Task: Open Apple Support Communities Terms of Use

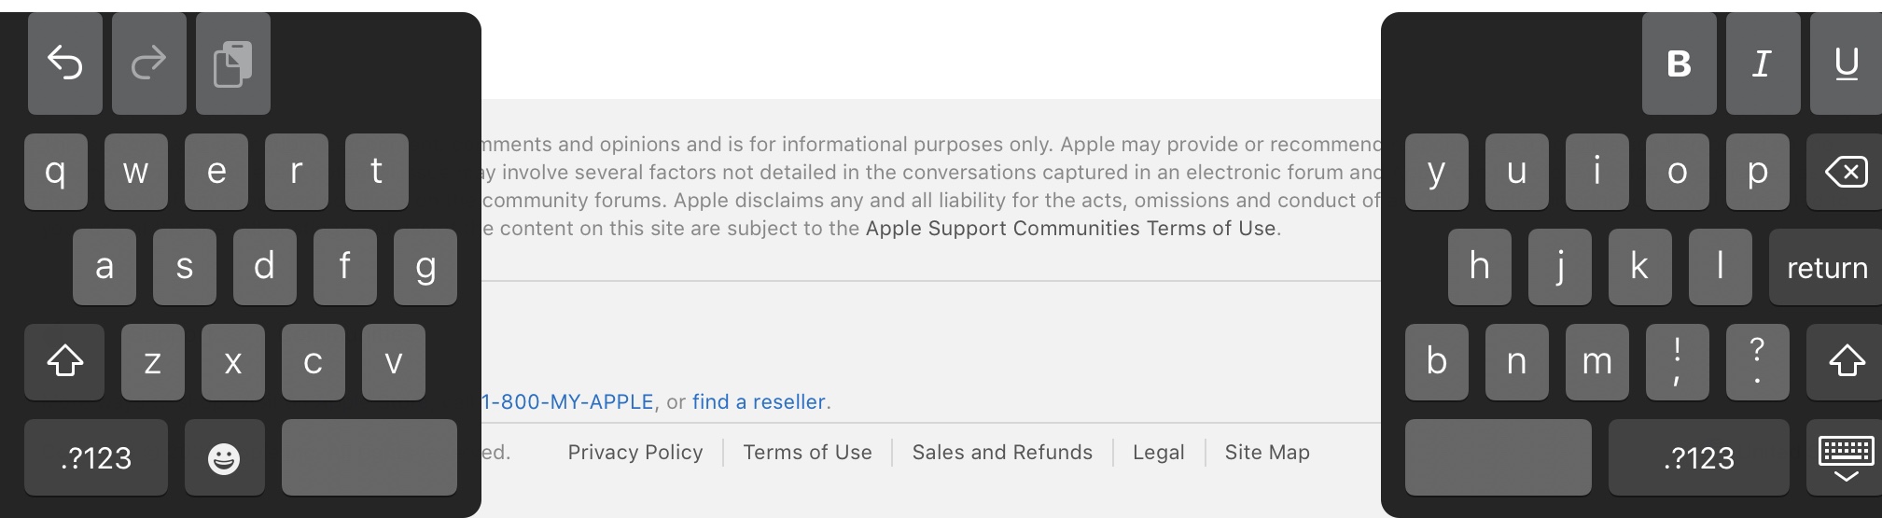Action: click(1070, 229)
